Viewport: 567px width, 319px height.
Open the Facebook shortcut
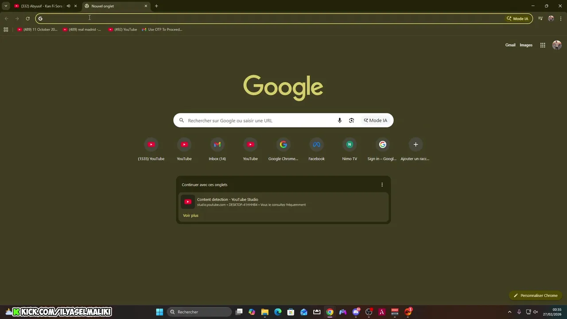point(316,150)
